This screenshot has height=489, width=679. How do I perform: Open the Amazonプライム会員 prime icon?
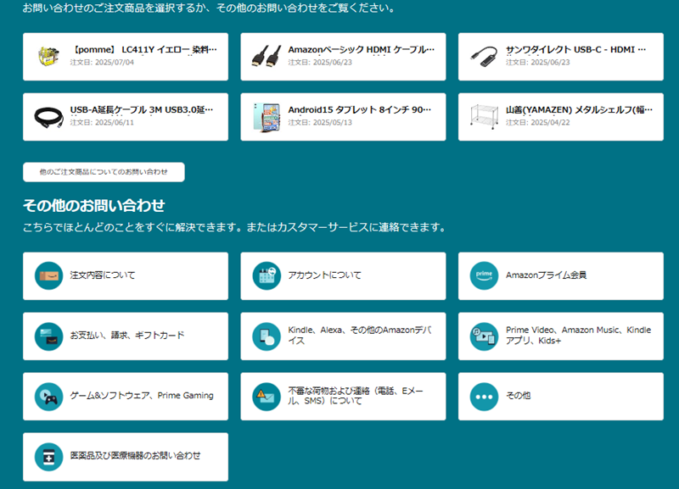484,275
